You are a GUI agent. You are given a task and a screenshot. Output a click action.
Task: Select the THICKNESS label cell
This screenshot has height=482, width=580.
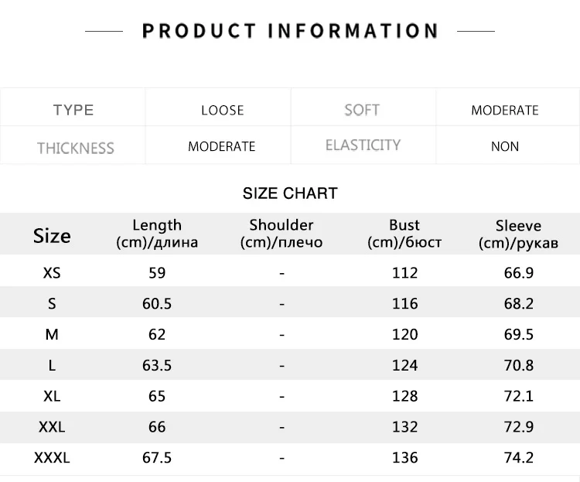click(x=76, y=147)
